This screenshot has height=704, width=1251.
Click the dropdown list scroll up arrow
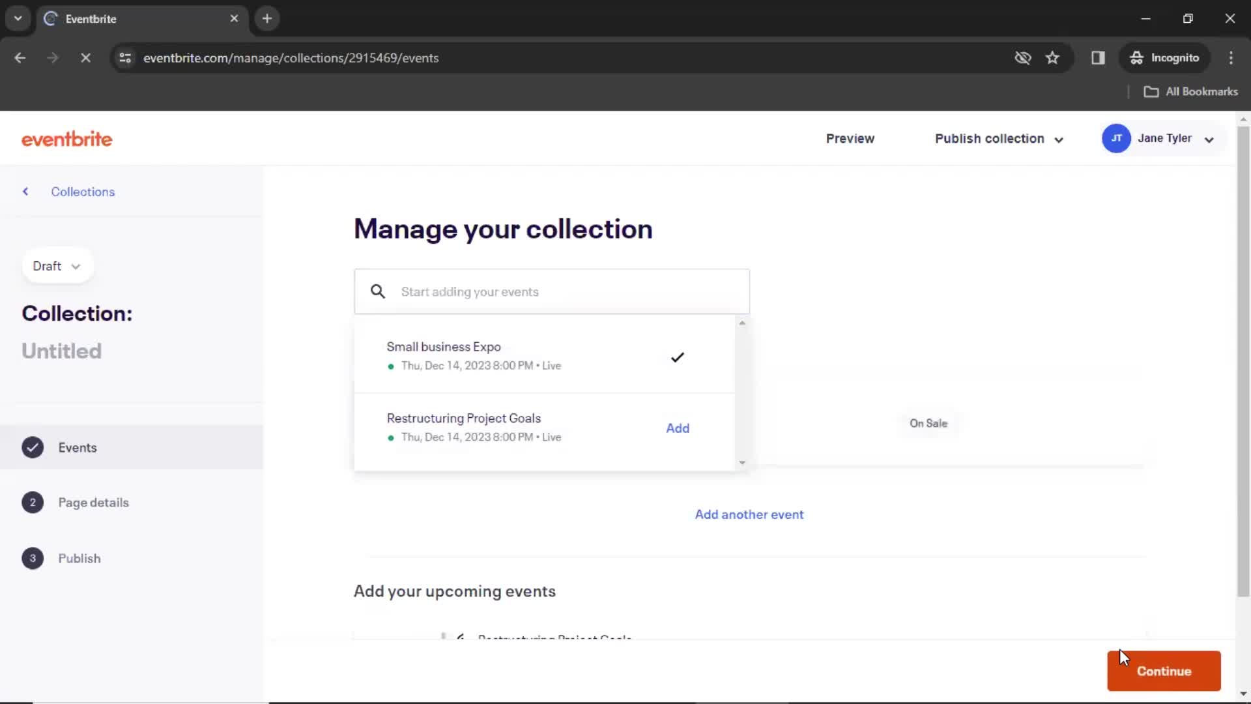[x=742, y=323]
